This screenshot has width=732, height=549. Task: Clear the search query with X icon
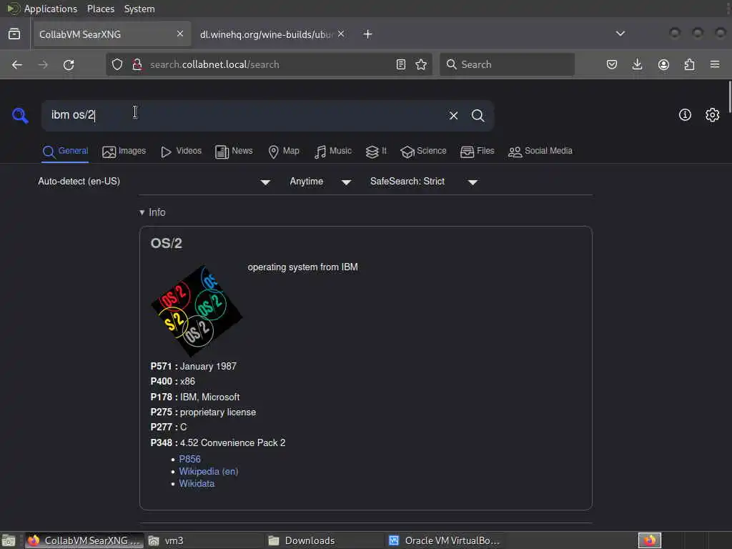point(453,115)
